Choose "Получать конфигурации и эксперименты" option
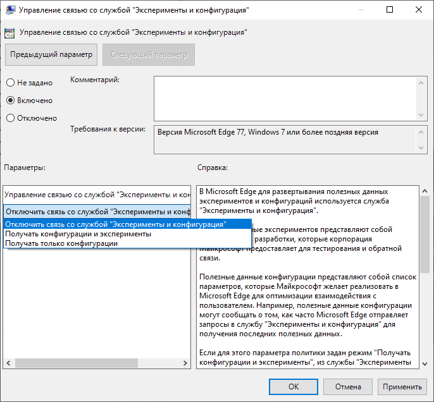The height and width of the screenshot is (402, 434). click(127, 234)
